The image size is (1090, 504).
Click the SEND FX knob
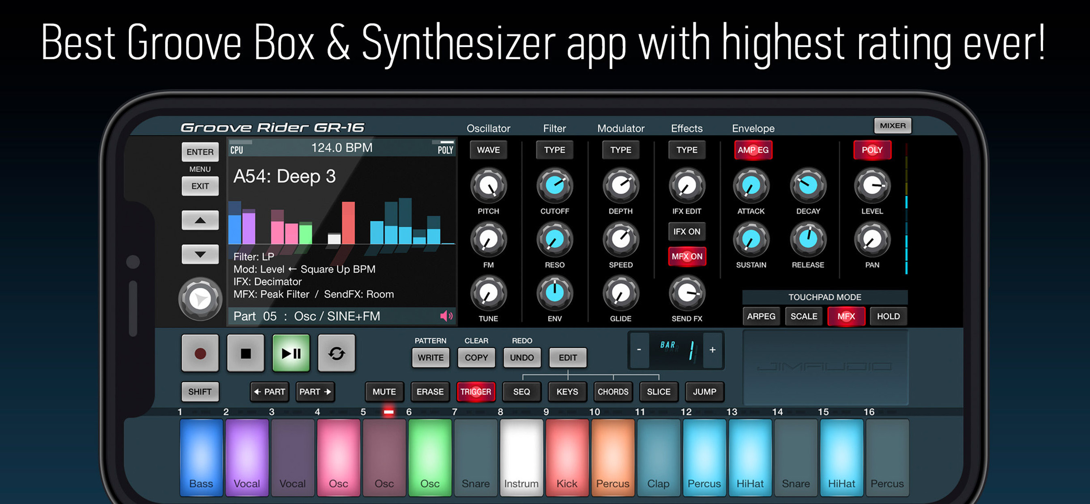(687, 293)
